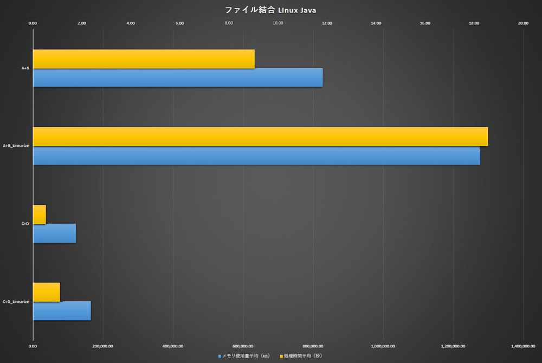Click the blue A+B_Linearize bar

(256, 155)
